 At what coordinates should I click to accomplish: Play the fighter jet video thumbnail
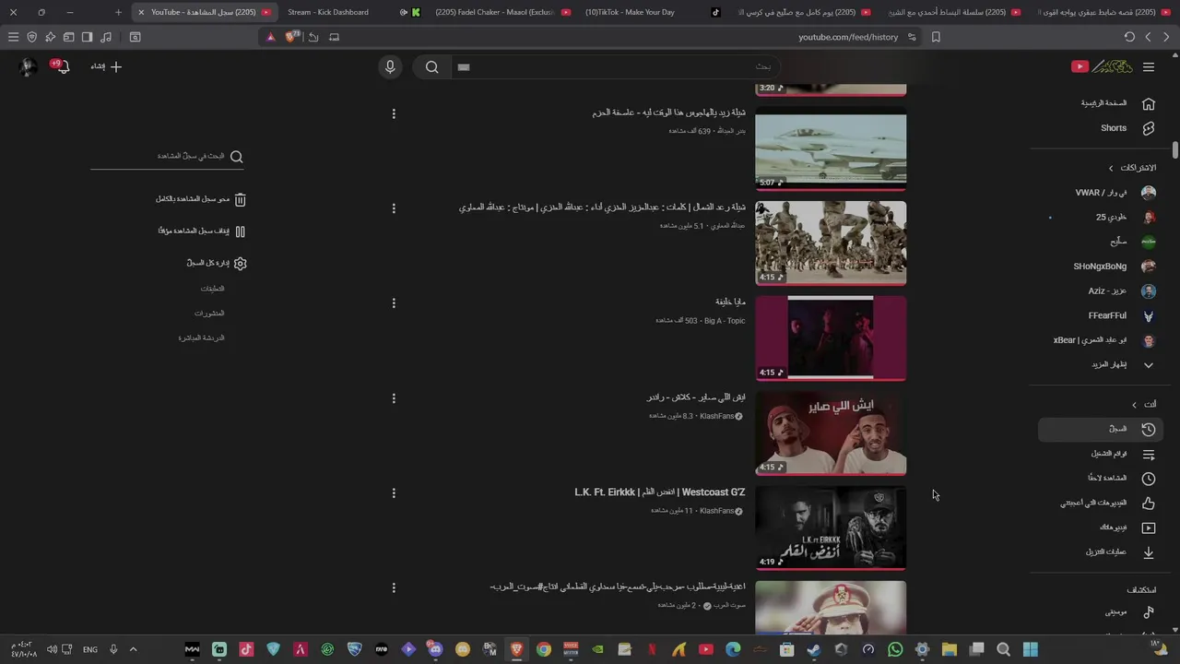831,148
